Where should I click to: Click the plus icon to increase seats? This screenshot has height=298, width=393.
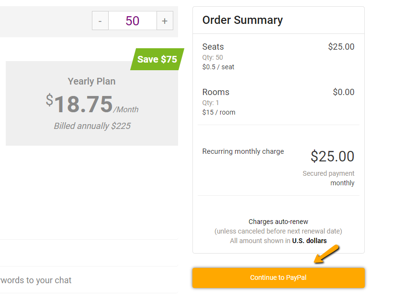tap(165, 21)
